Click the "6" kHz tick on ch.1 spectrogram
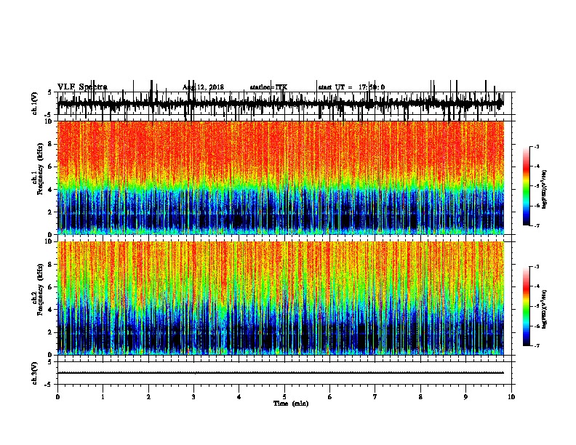Image resolution: width=576 pixels, height=445 pixels. point(51,167)
